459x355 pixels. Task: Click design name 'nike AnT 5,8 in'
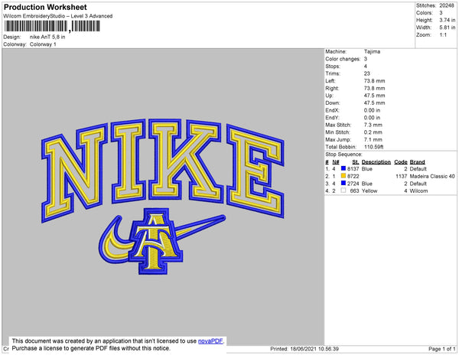coord(47,37)
